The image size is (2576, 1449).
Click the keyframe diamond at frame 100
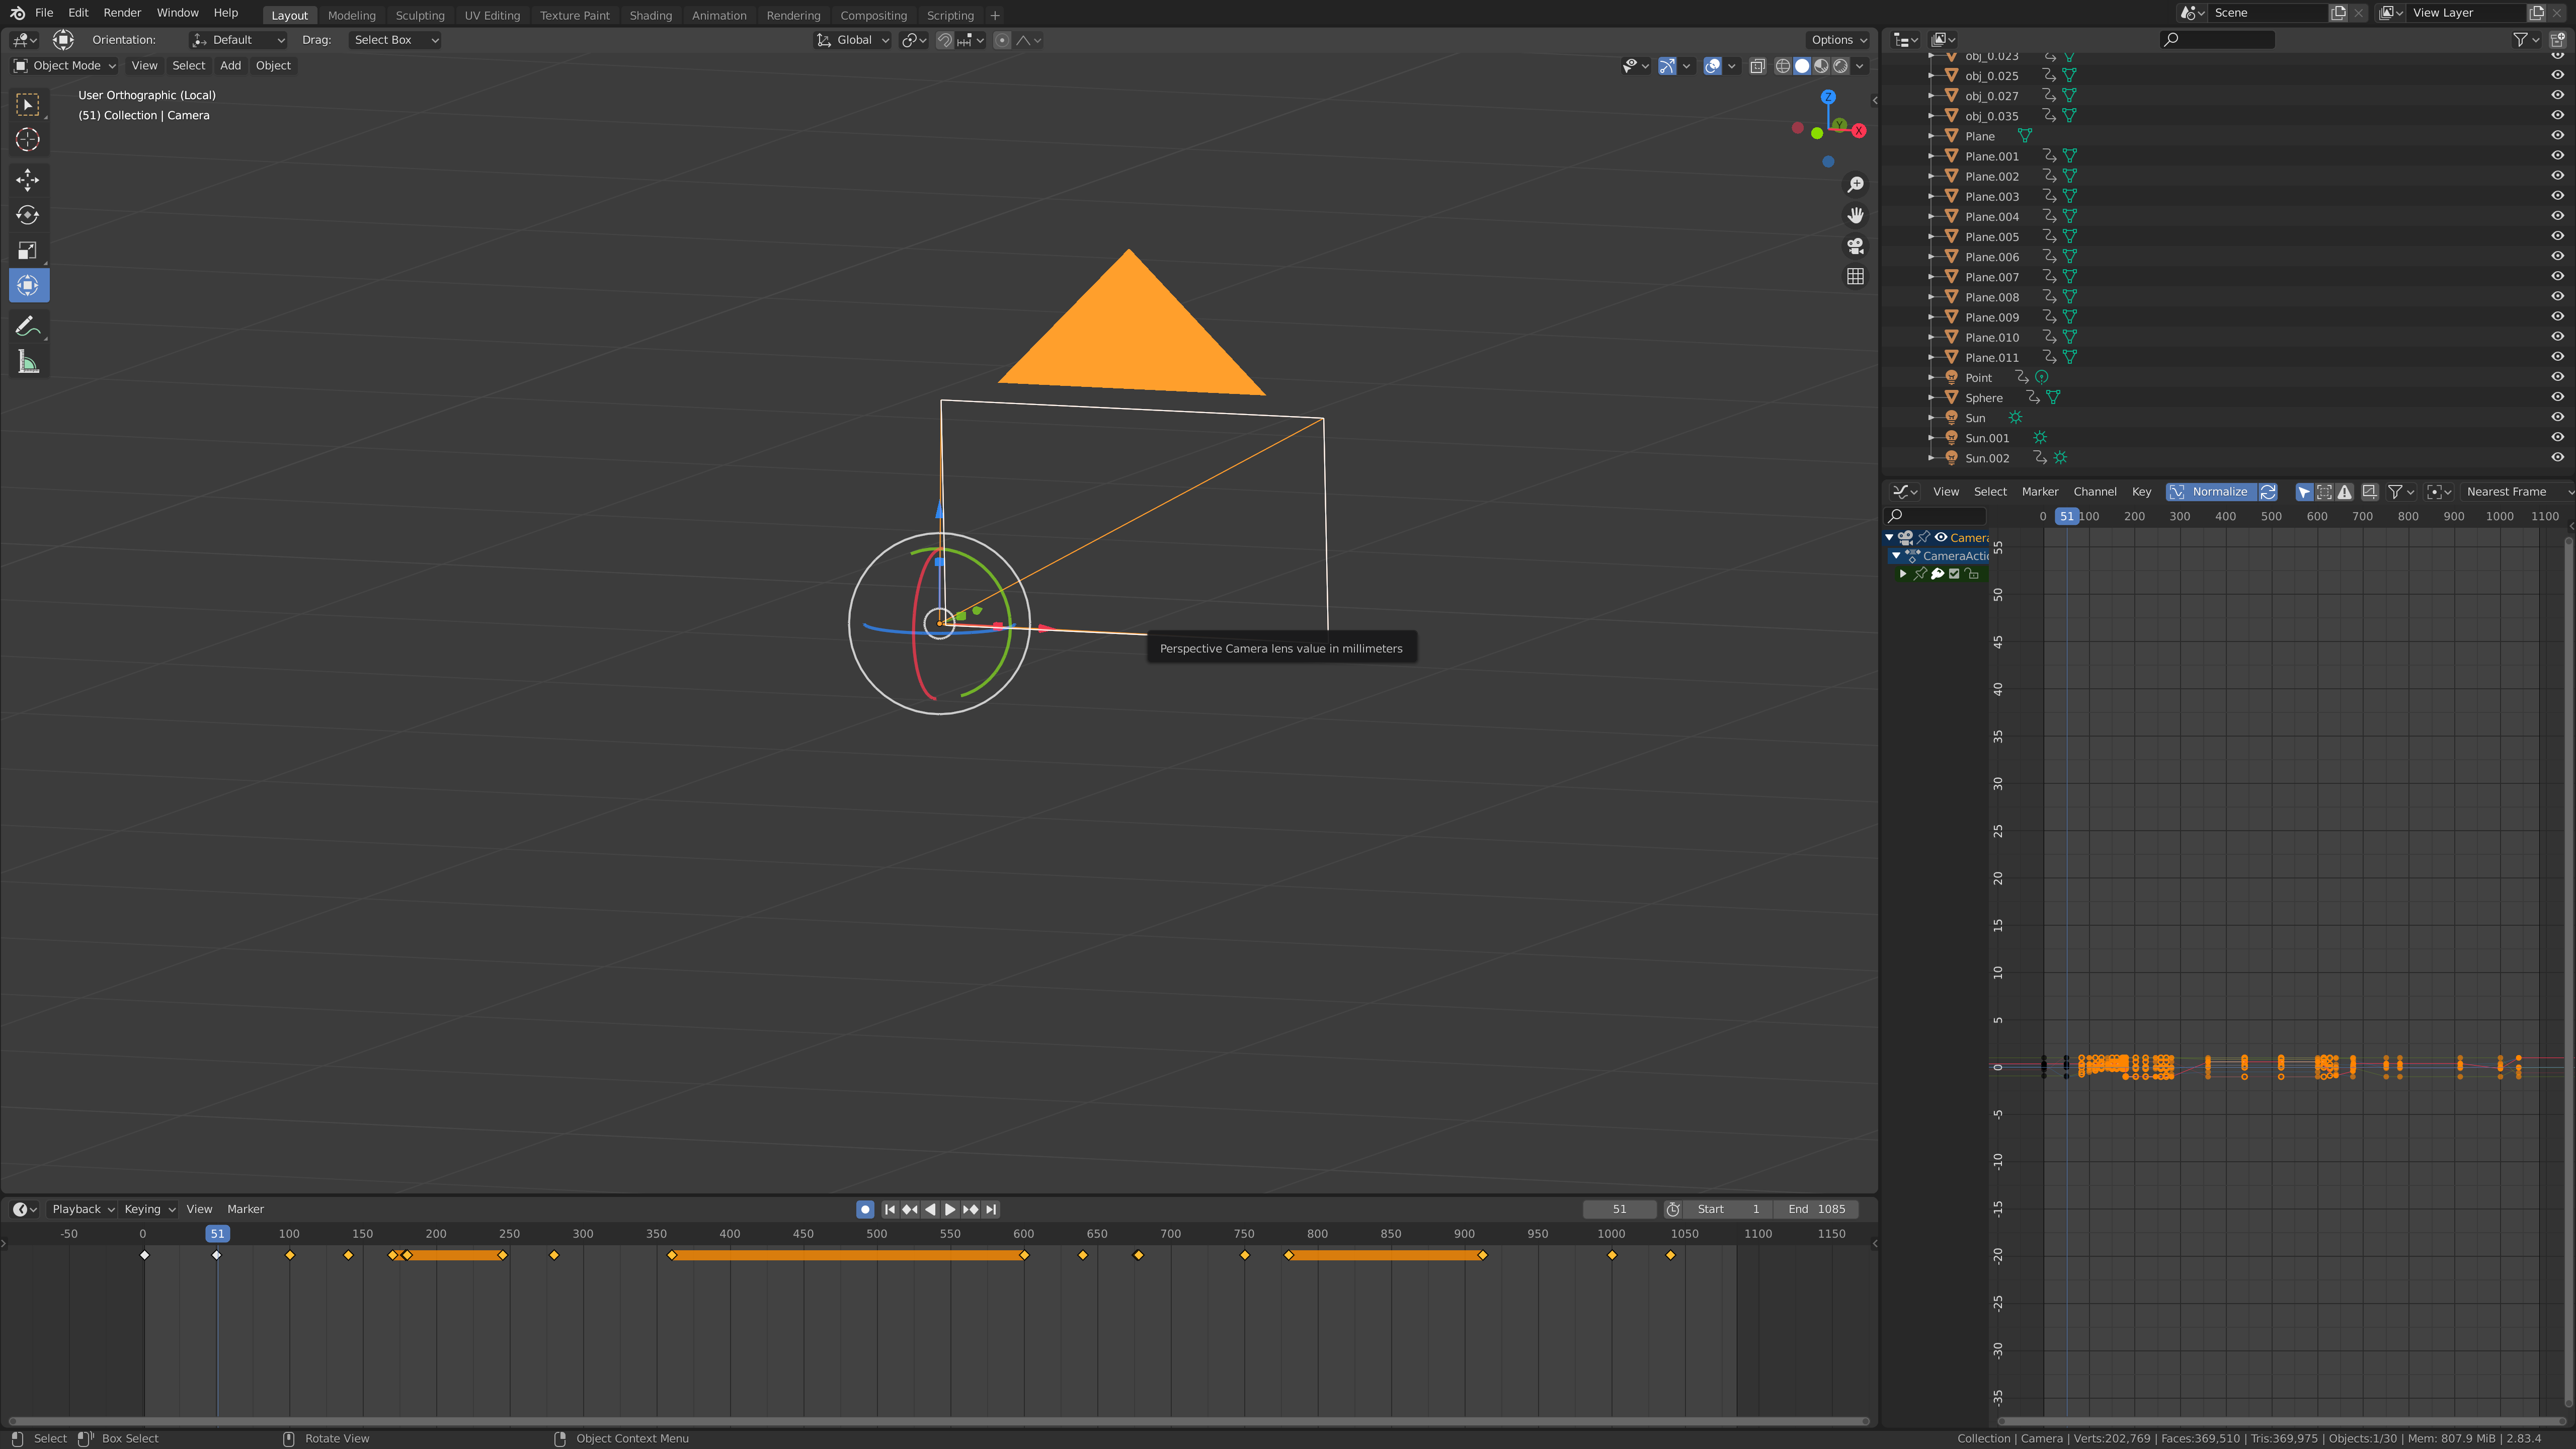[x=290, y=1255]
